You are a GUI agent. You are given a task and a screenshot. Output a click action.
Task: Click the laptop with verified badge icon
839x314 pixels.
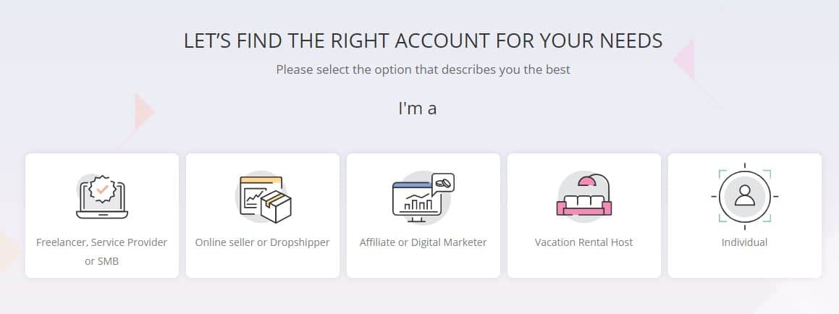coord(102,196)
